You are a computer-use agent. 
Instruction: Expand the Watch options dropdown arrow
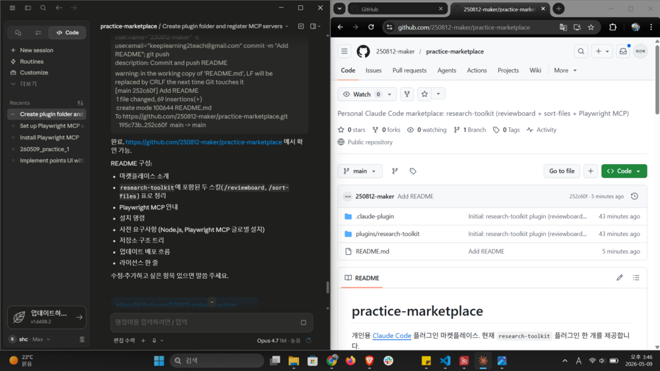click(389, 94)
